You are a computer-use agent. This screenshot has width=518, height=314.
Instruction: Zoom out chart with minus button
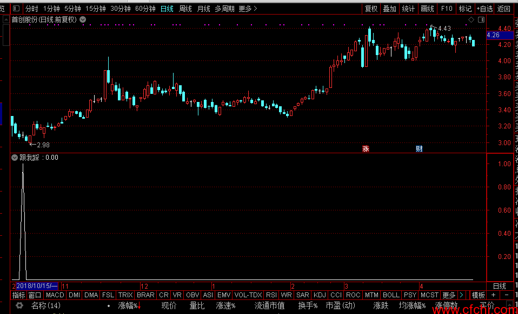click(x=507, y=295)
